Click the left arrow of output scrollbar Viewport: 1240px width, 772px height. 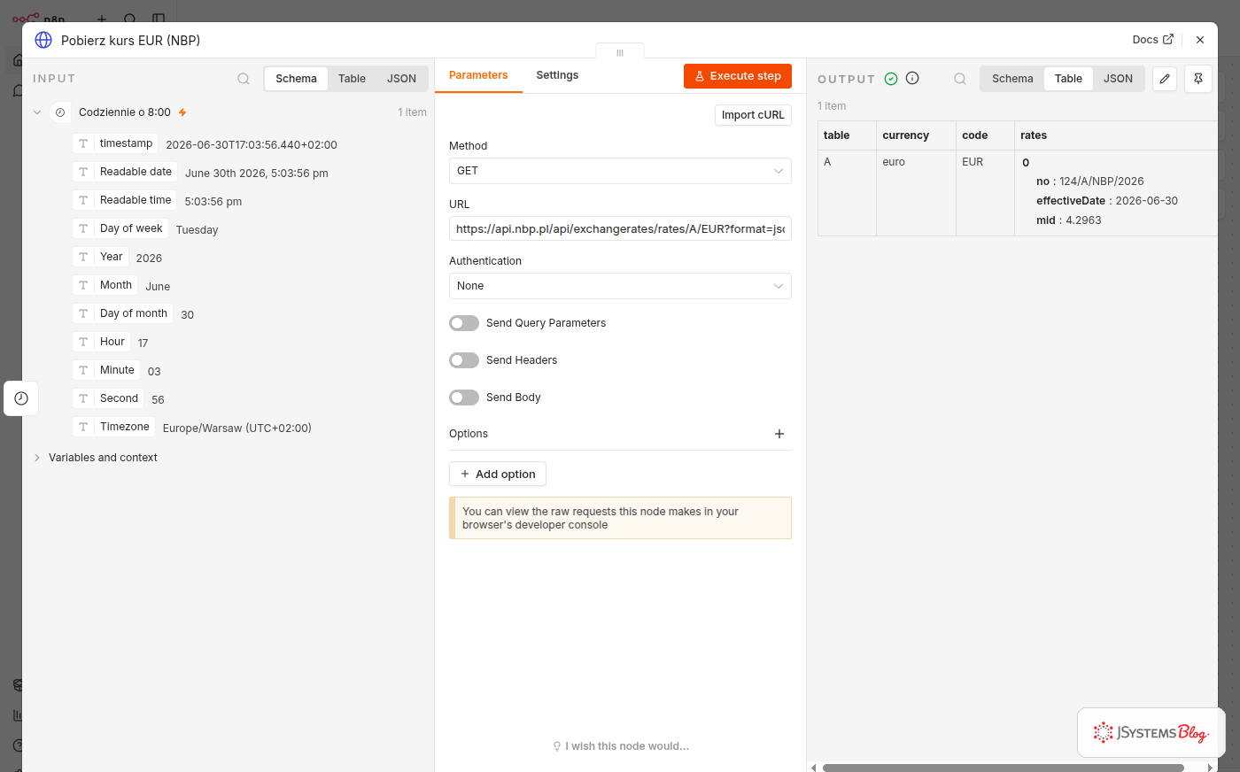pos(814,768)
